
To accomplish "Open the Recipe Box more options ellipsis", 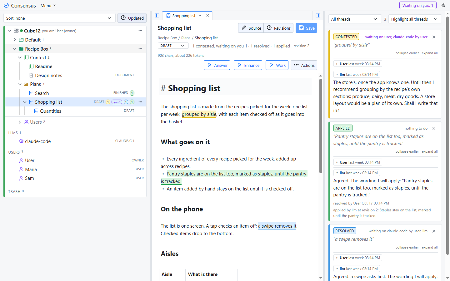I will [140, 49].
